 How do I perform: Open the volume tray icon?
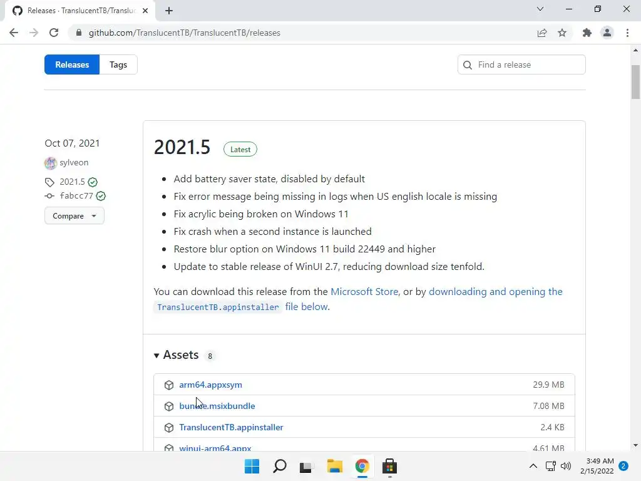pos(566,466)
